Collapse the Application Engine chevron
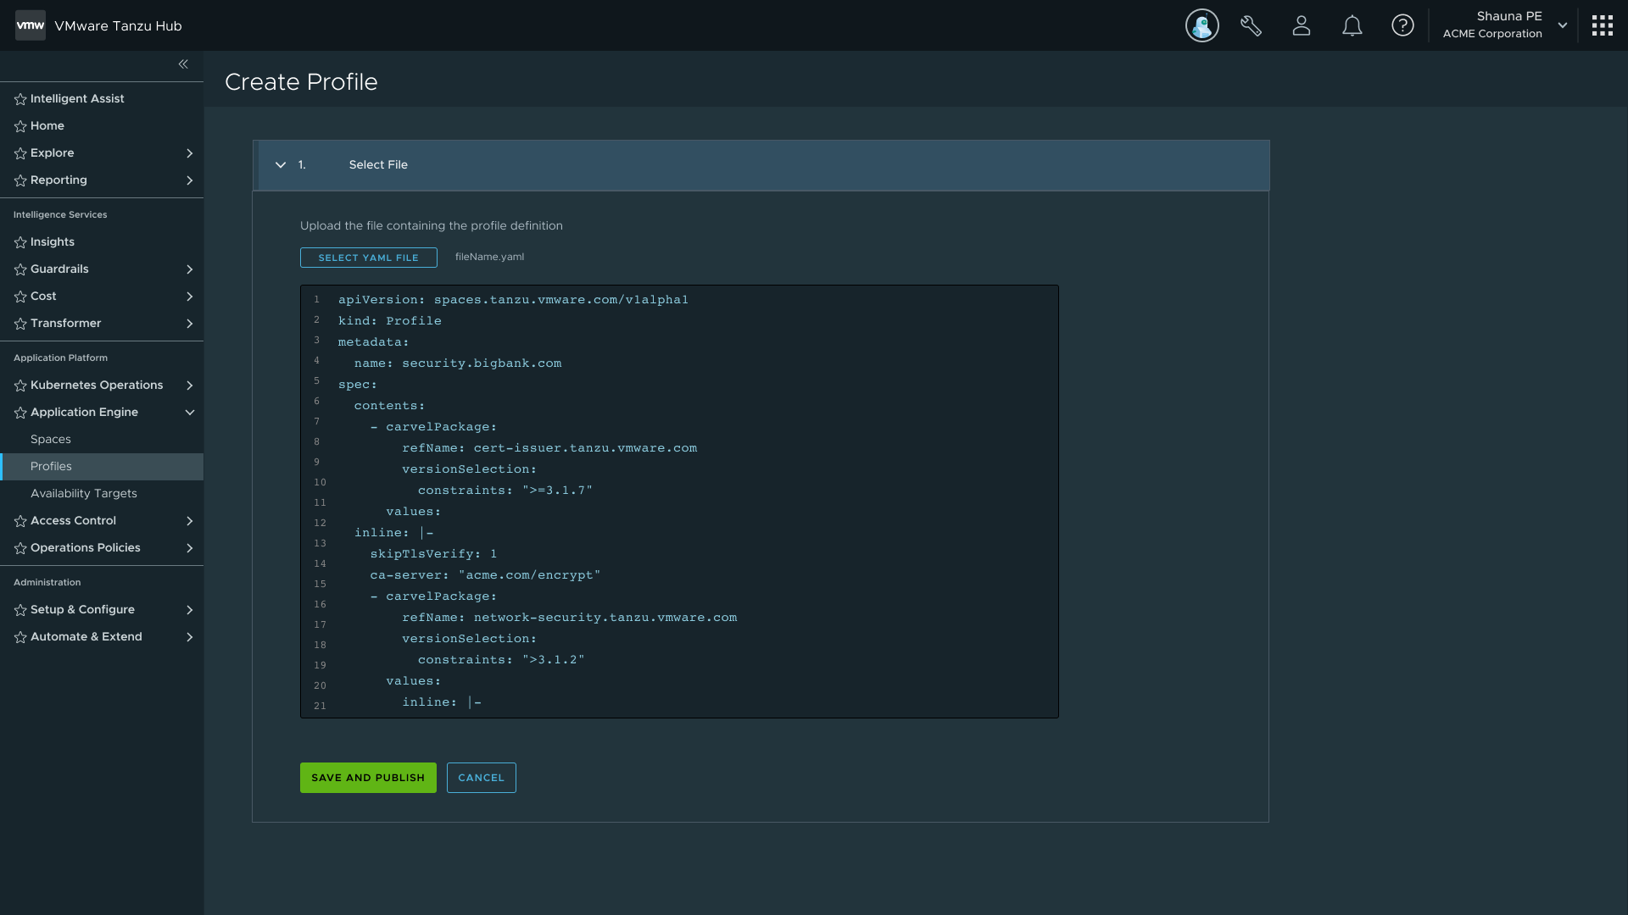The width and height of the screenshot is (1628, 915). point(189,413)
